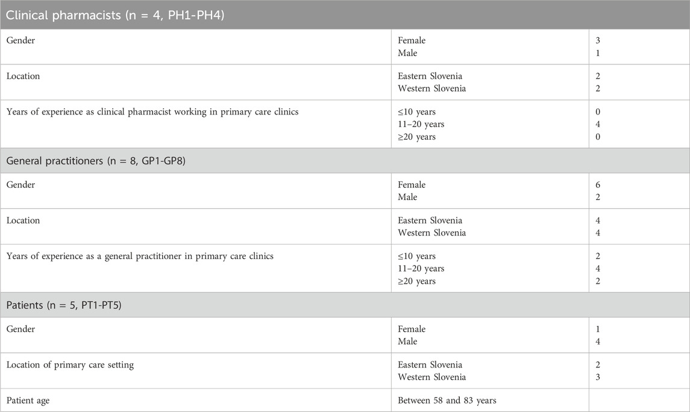
Task: Select the Location label under General practitioners
Action: (24, 220)
